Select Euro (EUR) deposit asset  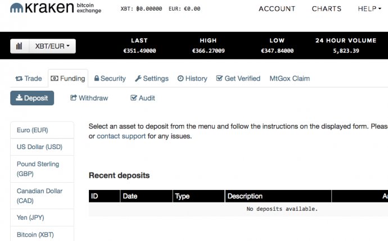tap(42, 130)
